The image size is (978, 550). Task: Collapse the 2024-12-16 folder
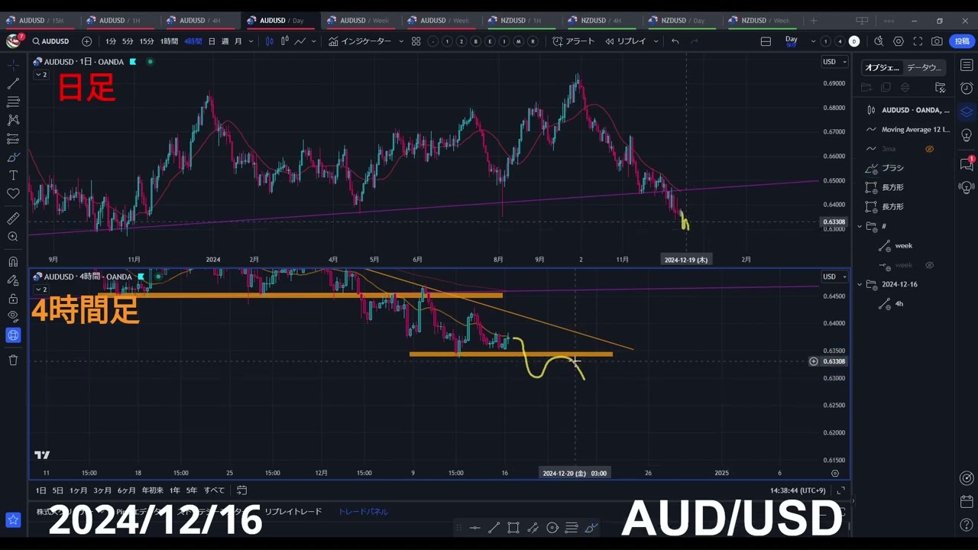[860, 284]
